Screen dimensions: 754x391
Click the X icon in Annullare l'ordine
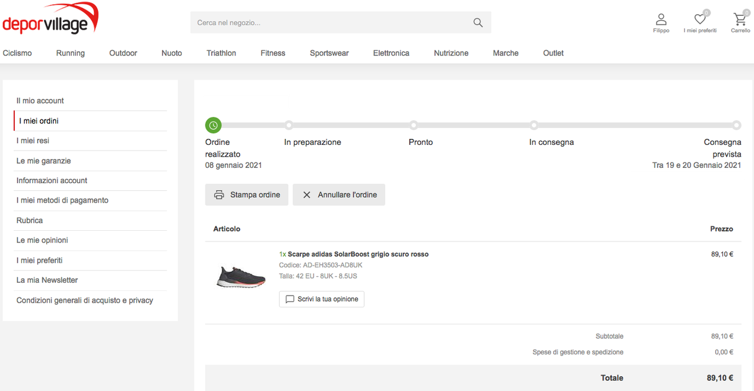click(306, 195)
